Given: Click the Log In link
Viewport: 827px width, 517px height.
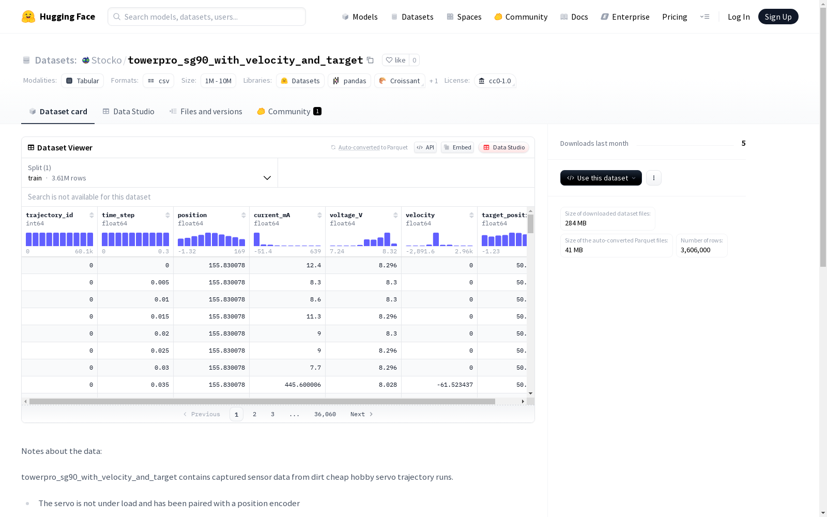Looking at the screenshot, I should point(739,17).
